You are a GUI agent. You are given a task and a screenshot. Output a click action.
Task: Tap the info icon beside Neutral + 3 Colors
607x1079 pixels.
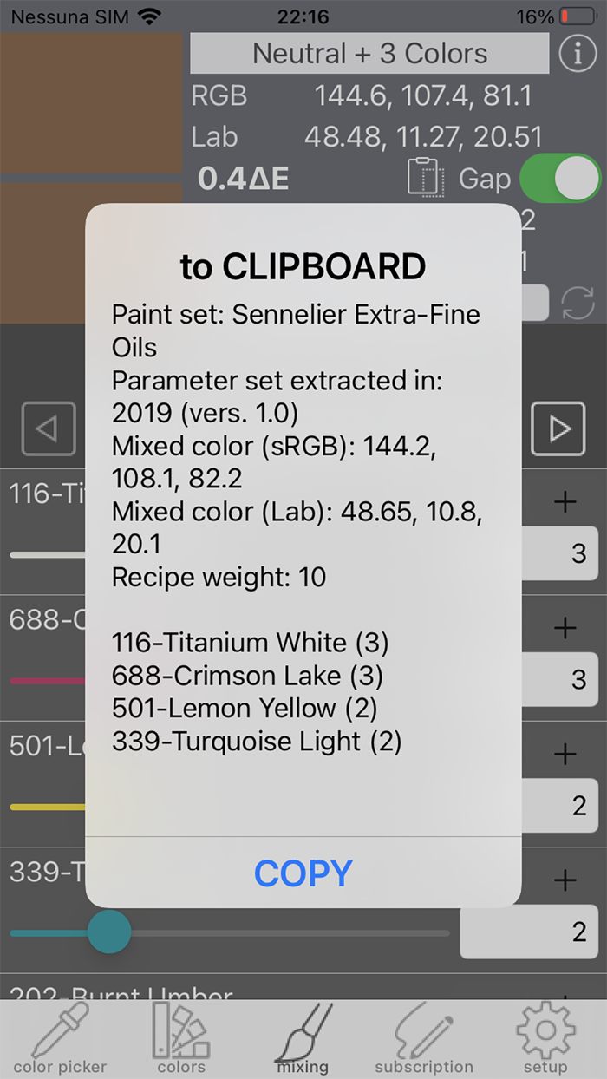coord(578,53)
